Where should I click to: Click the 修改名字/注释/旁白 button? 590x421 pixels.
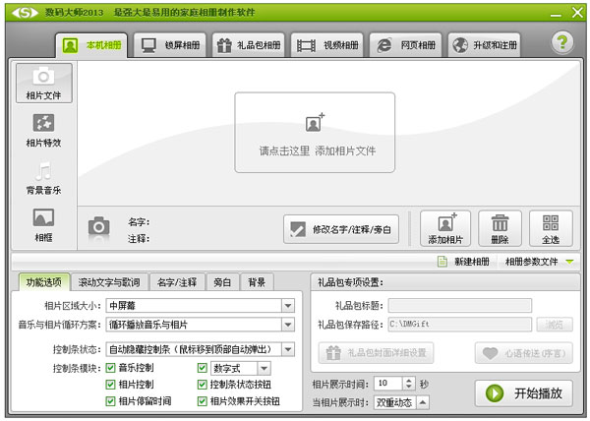point(341,229)
